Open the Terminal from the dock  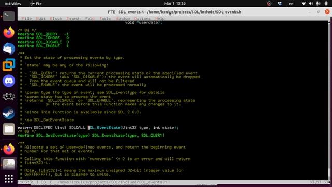pos(9,16)
